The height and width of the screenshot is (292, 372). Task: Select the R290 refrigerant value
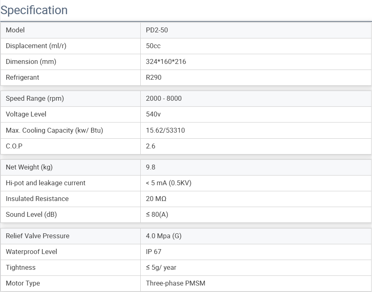[x=154, y=78]
